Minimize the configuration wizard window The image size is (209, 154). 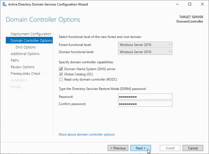pos(177,4)
